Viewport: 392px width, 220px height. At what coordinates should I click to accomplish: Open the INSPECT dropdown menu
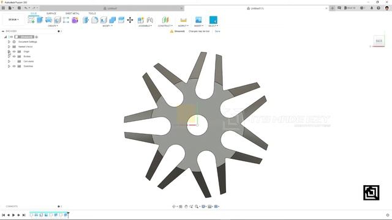183,26
